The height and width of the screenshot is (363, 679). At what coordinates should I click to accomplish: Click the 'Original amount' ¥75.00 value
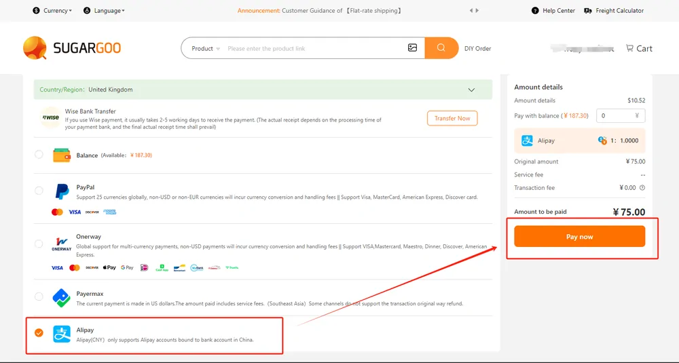tap(636, 161)
